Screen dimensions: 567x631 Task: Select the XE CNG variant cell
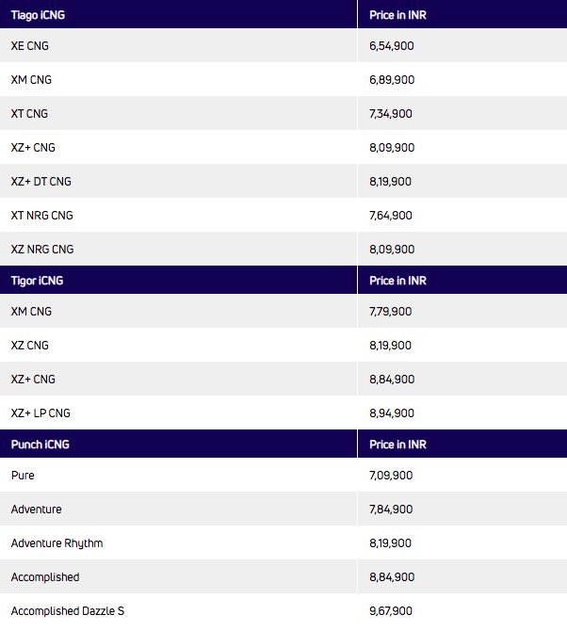(x=31, y=46)
